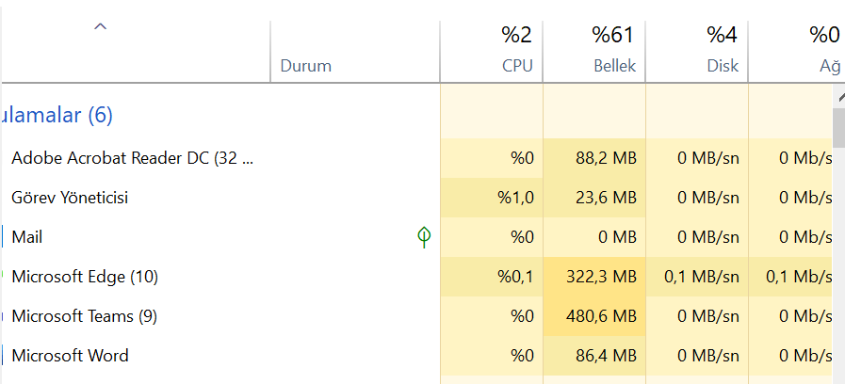Click the sort arrow above the name column

click(x=100, y=27)
